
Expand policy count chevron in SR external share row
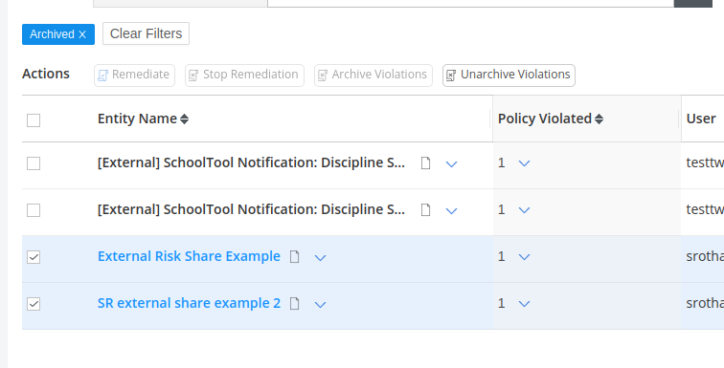[x=524, y=304]
